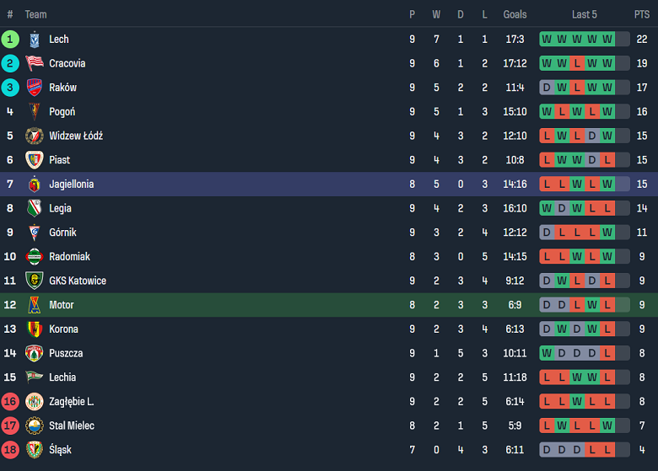Viewport: 658px width, 471px height.
Task: Click the GKS Katowice crest icon
Action: pos(35,281)
